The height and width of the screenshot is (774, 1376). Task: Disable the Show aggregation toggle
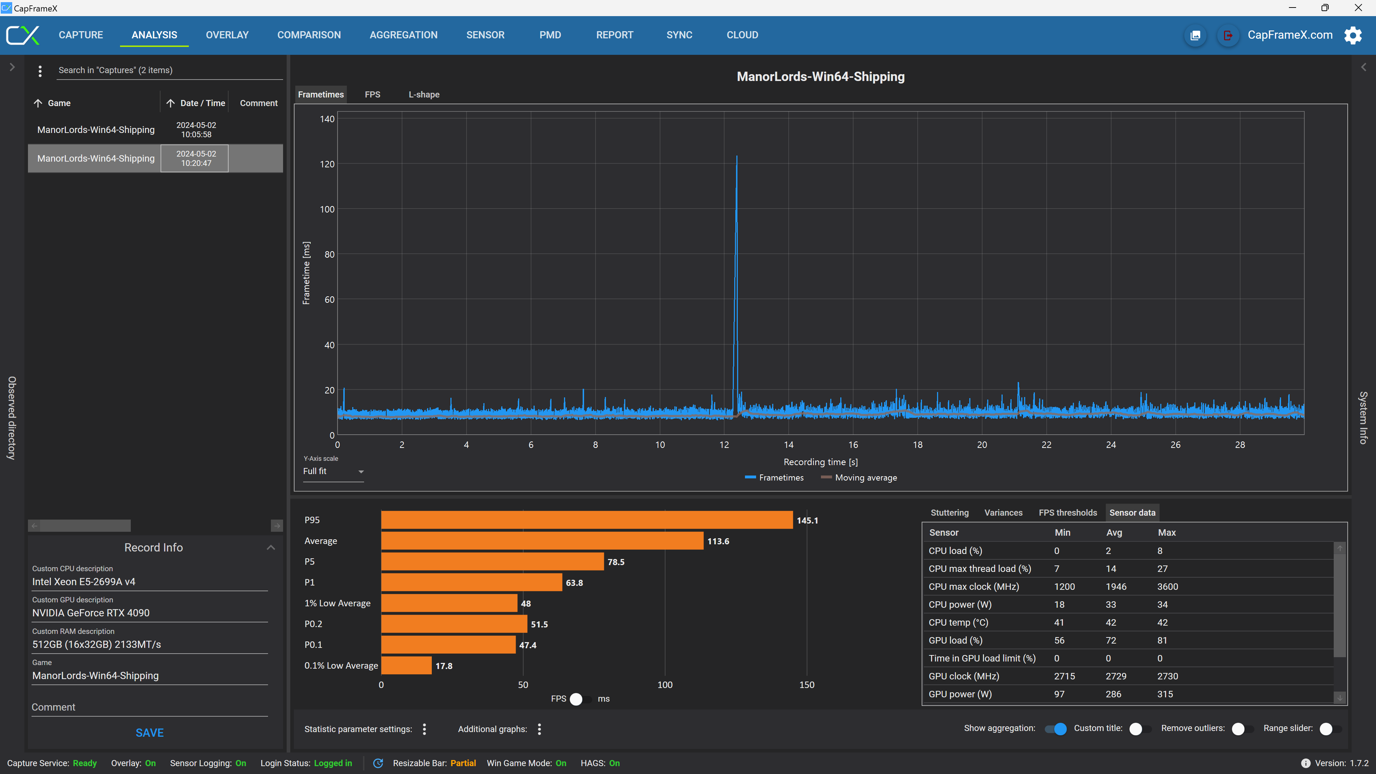tap(1056, 728)
